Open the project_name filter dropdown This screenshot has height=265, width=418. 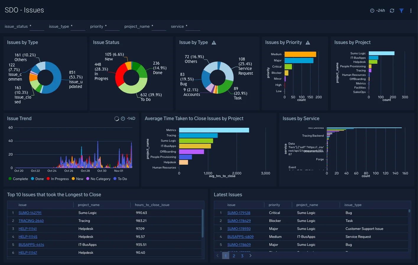point(159,28)
